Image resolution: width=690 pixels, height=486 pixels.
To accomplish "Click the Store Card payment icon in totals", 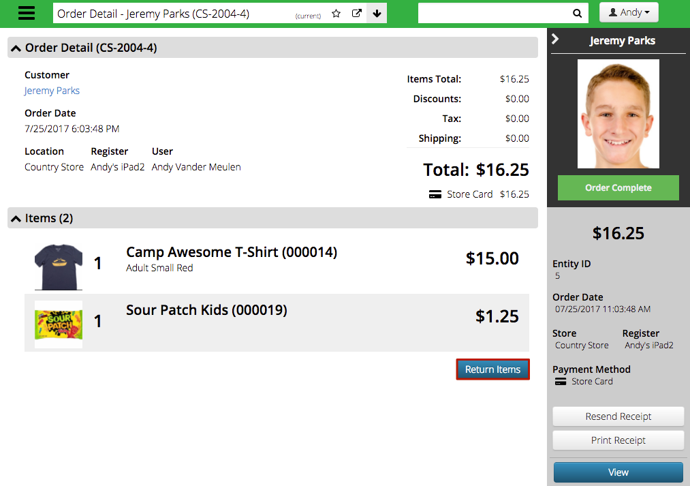I will point(435,194).
